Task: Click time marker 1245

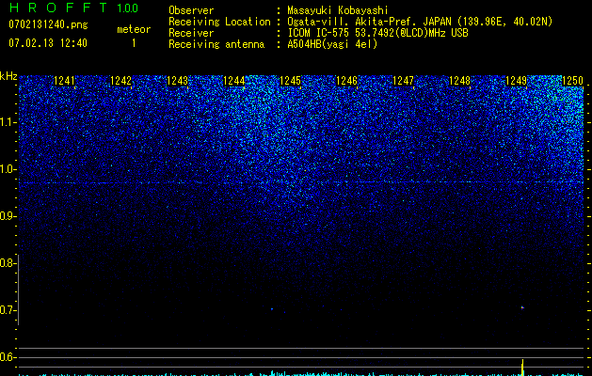Action: 290,81
